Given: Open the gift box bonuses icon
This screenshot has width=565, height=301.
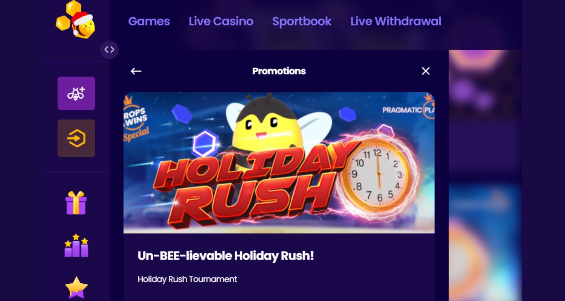Looking at the screenshot, I should pos(76,203).
